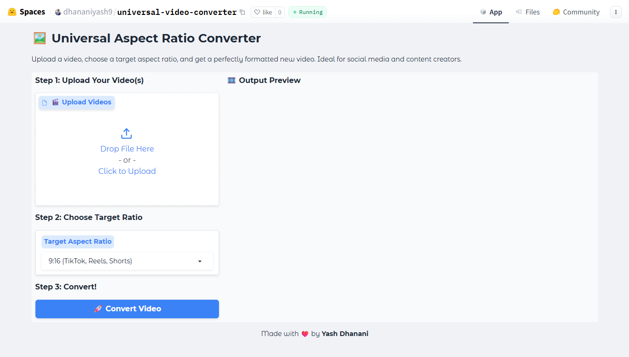Click the Running status badge
629x357 pixels.
click(x=307, y=12)
